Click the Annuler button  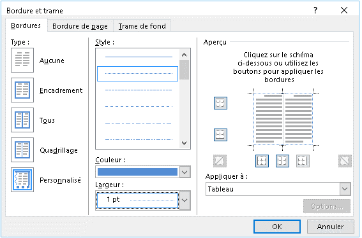pyautogui.click(x=330, y=227)
